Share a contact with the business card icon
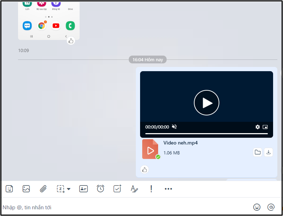 pos(83,189)
